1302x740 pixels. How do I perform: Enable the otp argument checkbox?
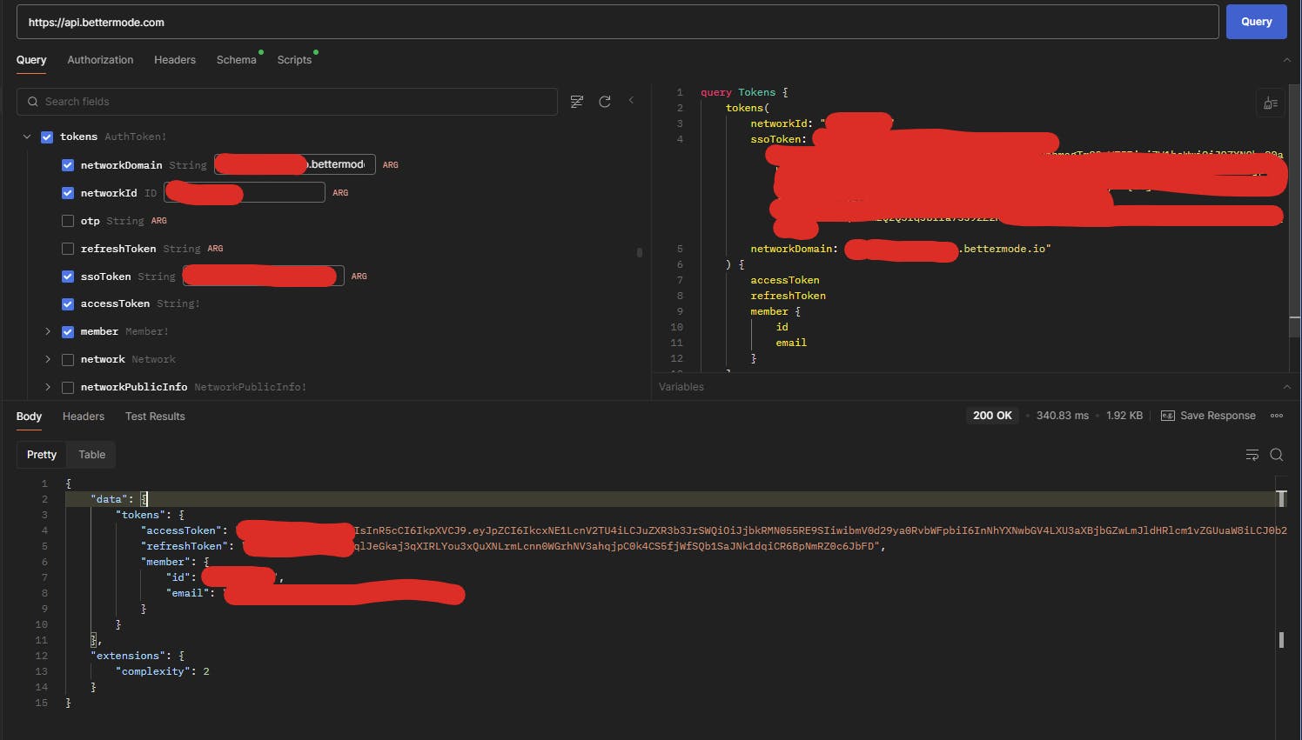pyautogui.click(x=68, y=221)
